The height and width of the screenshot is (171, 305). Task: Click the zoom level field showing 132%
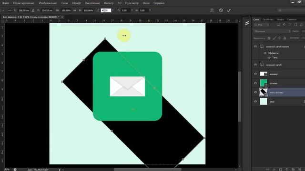[x=6, y=170]
